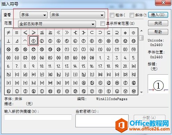Close the 插入符号 dialog with X
The width and height of the screenshot is (172, 135).
(163, 2)
